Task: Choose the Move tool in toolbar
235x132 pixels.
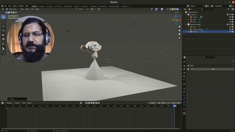Action: (3, 26)
